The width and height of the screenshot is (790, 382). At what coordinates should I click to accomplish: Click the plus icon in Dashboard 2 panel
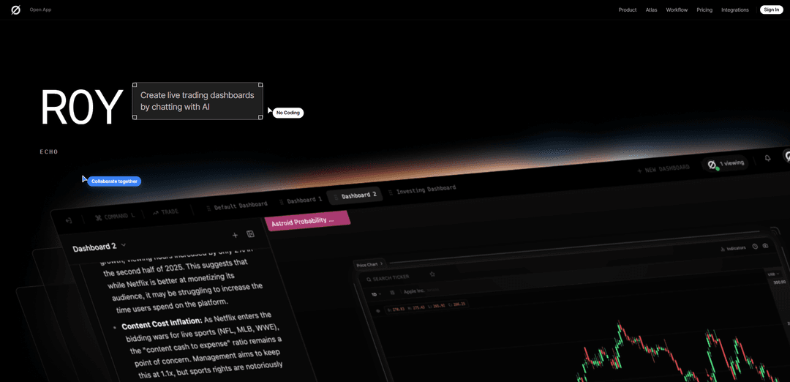click(x=235, y=235)
